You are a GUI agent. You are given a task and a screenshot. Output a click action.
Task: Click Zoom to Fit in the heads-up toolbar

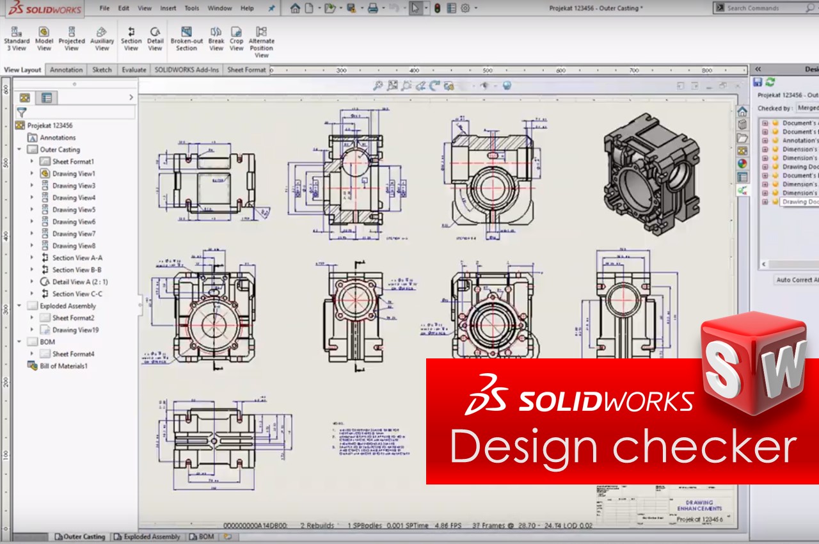pos(391,85)
